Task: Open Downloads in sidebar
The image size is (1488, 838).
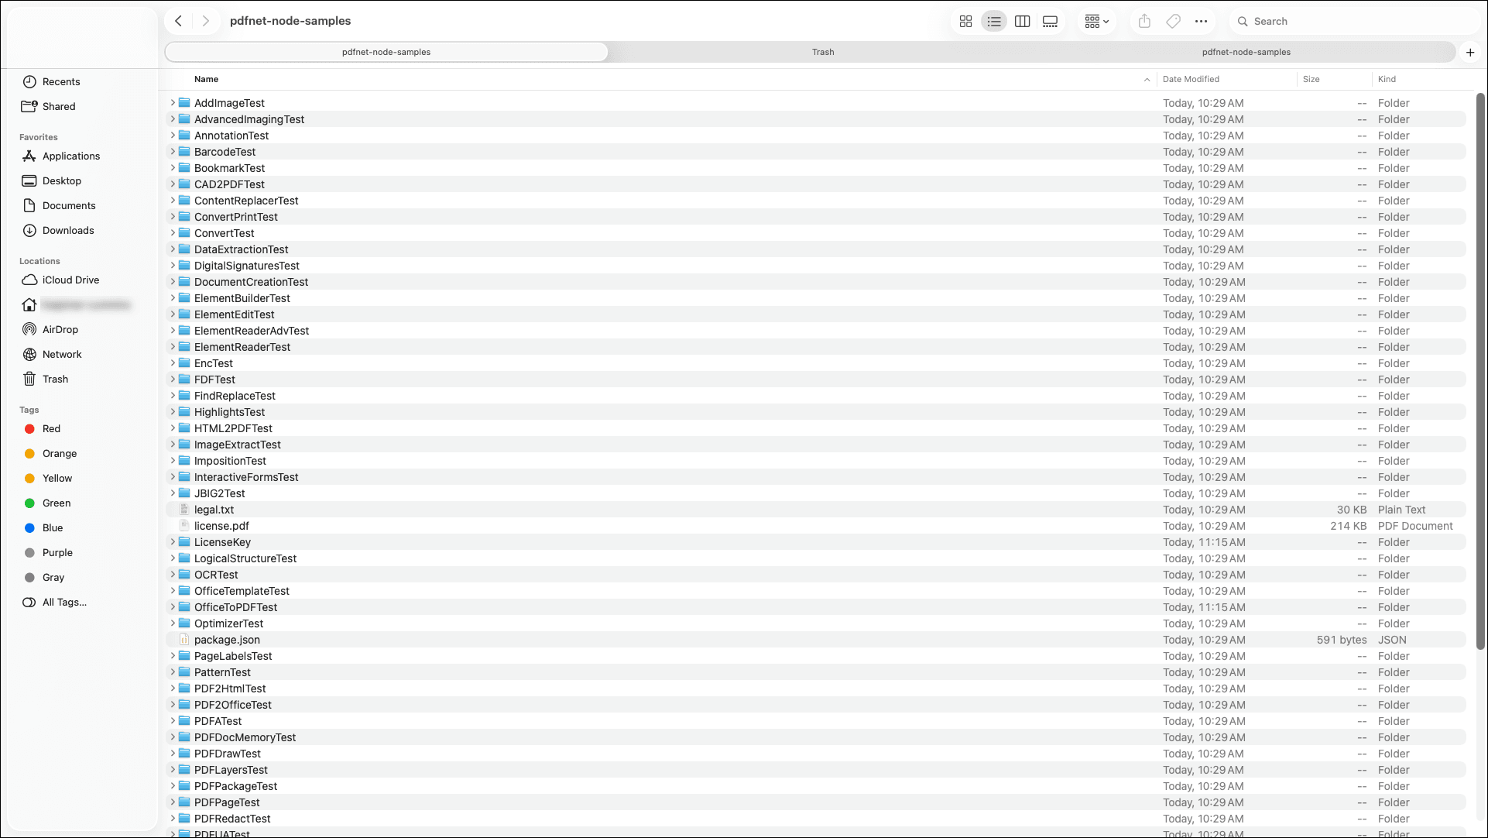Action: pyautogui.click(x=68, y=230)
